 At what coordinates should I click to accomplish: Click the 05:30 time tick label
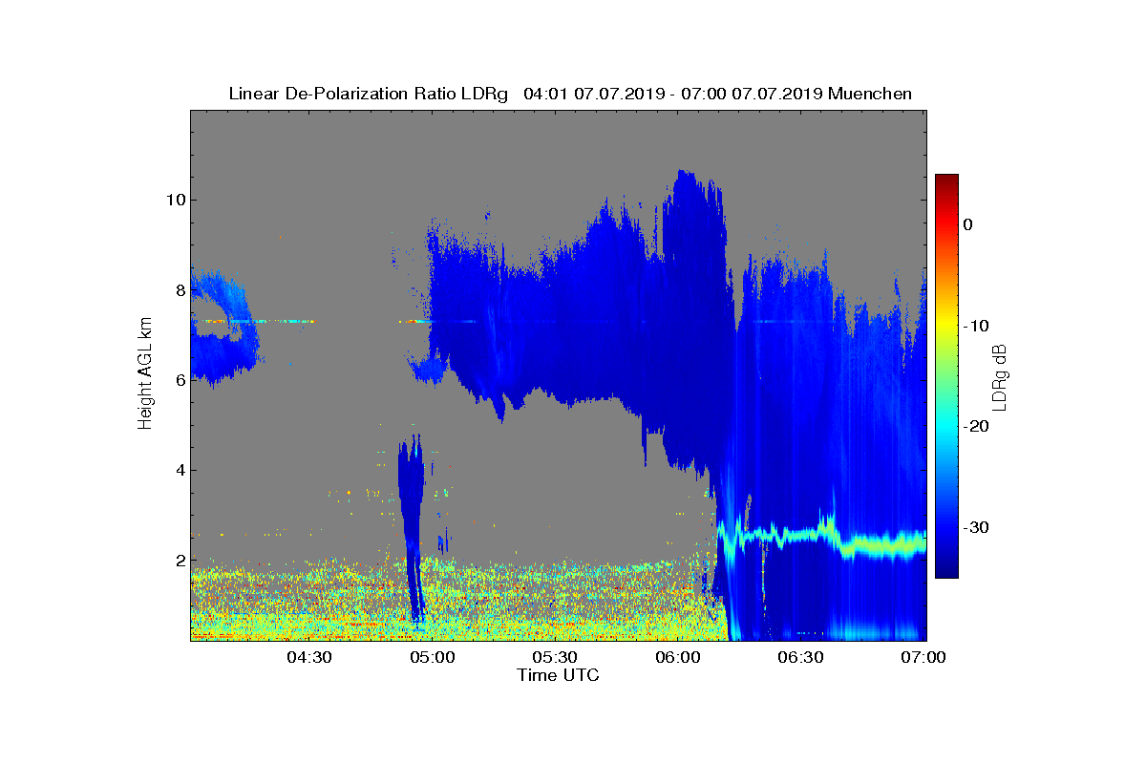click(555, 658)
